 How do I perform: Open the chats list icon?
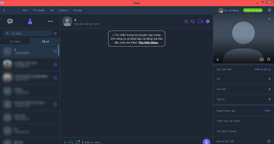[x=10, y=21]
